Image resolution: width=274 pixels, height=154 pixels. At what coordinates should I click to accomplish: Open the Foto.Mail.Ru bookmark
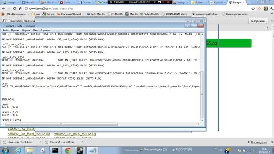coord(96,14)
